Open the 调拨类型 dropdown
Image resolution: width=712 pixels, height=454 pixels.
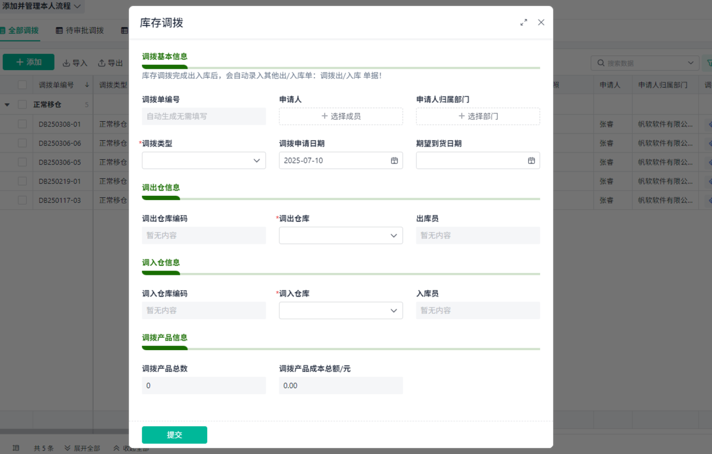[204, 161]
